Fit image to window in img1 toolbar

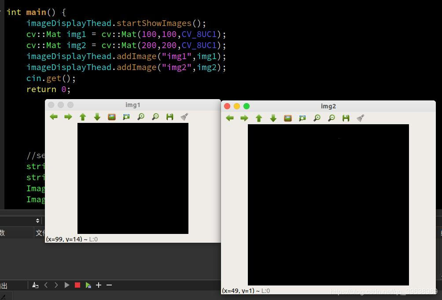[126, 117]
